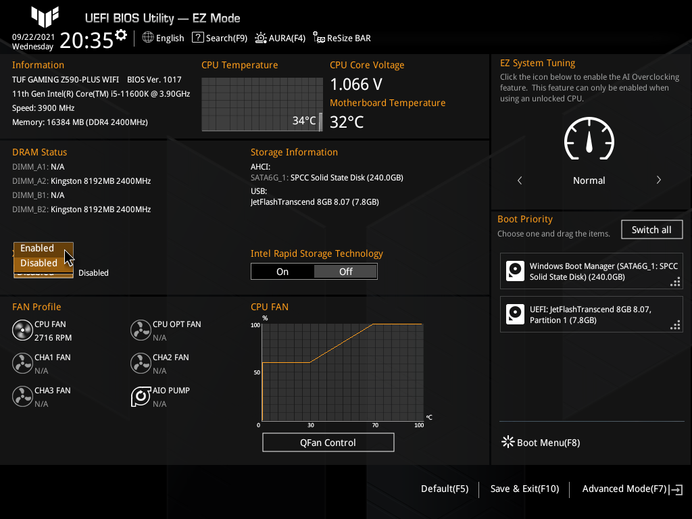This screenshot has height=519, width=692.
Task: Click DIMM_A1: N/A entry
Action: [39, 167]
